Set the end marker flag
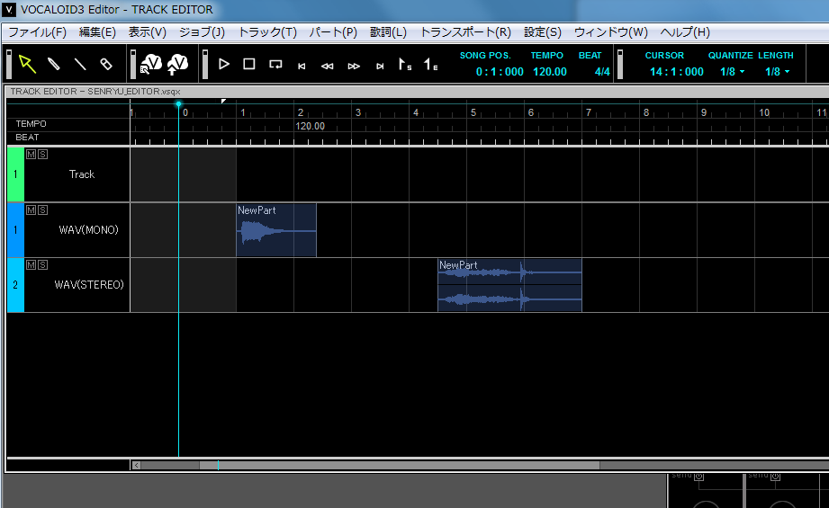 (x=431, y=65)
